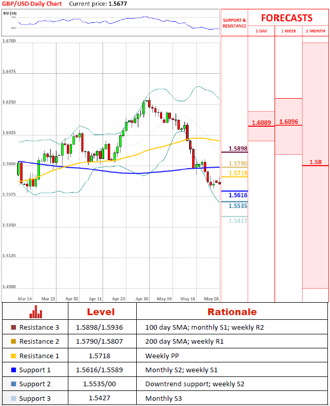Click the May 28 date axis label
Image resolution: width=330 pixels, height=406 pixels.
[211, 299]
